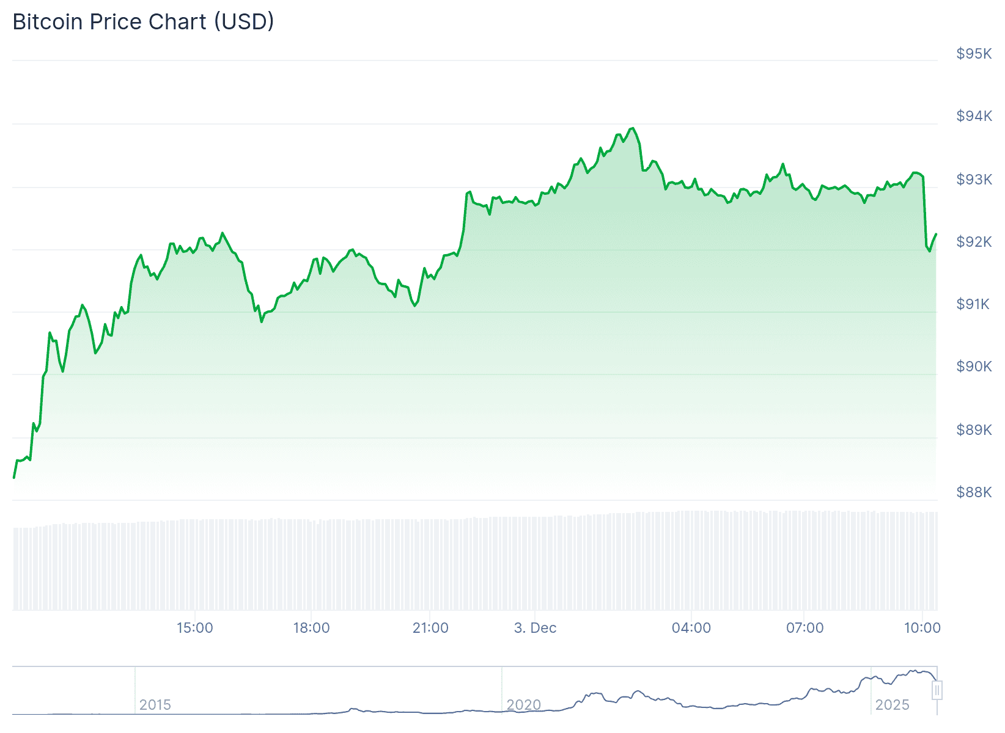Screen dimensions: 1005x733
Task: Click the 18:00 time axis label
Action: pyautogui.click(x=311, y=628)
